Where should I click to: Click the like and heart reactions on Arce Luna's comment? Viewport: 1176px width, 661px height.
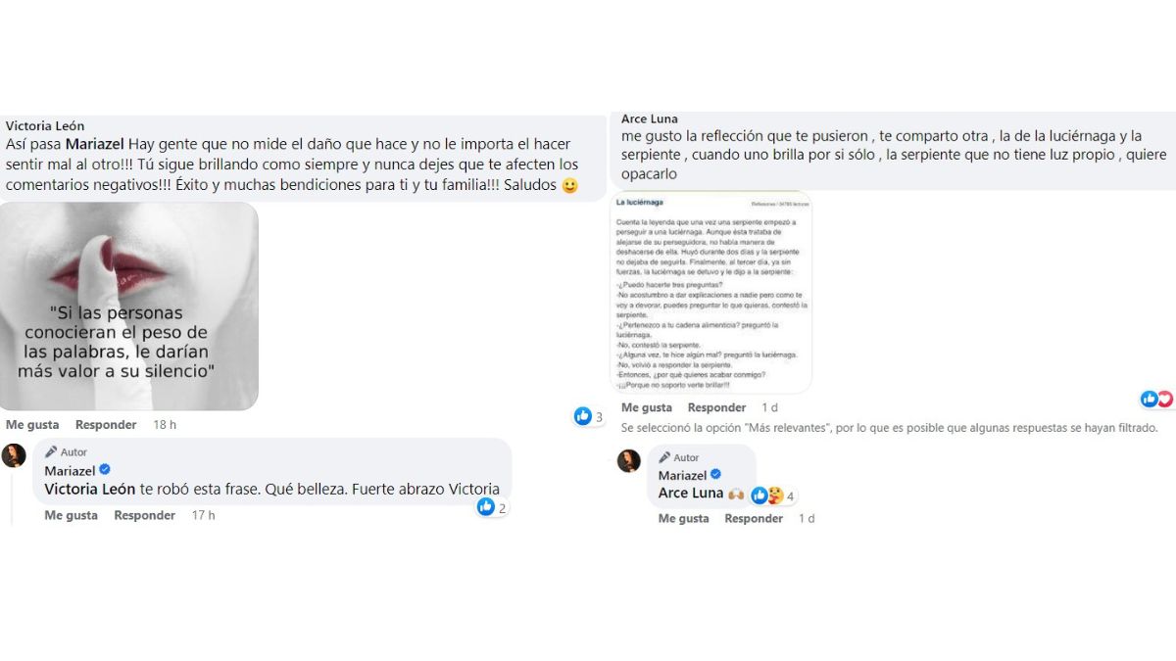click(x=1156, y=399)
